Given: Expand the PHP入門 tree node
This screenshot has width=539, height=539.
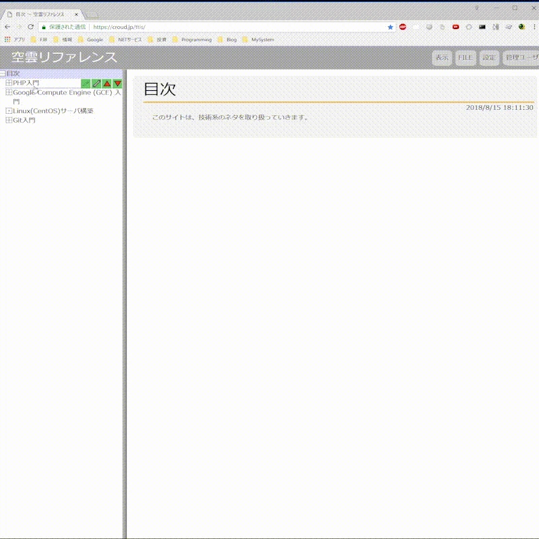Looking at the screenshot, I should [9, 83].
